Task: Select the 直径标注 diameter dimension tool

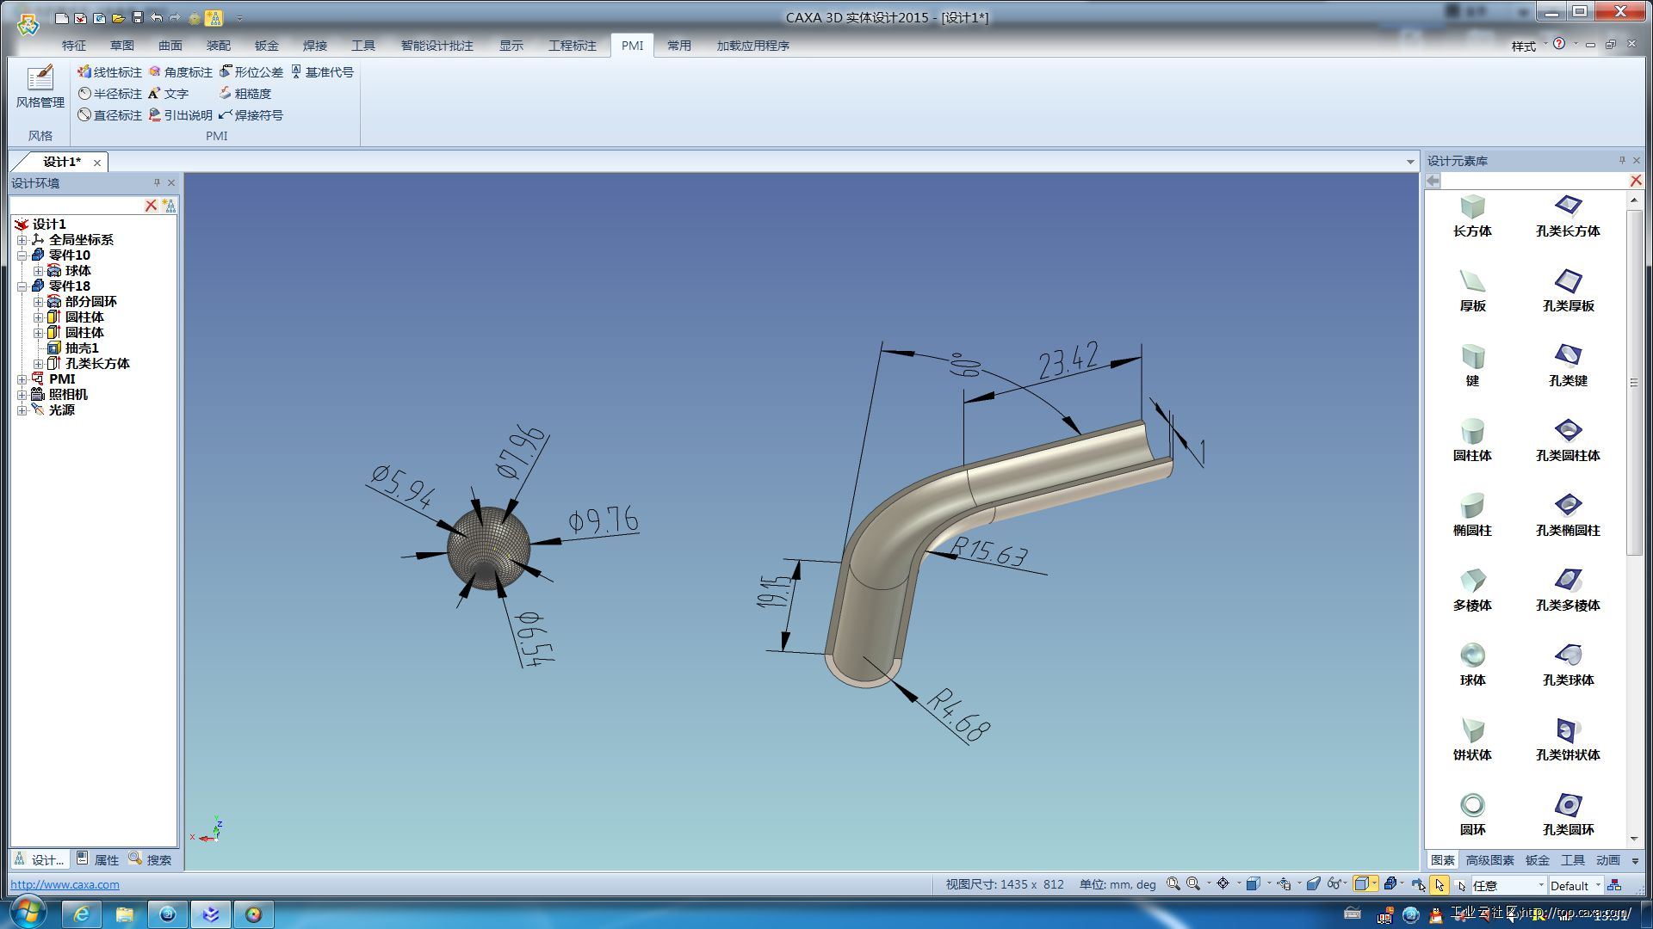Action: (x=109, y=115)
